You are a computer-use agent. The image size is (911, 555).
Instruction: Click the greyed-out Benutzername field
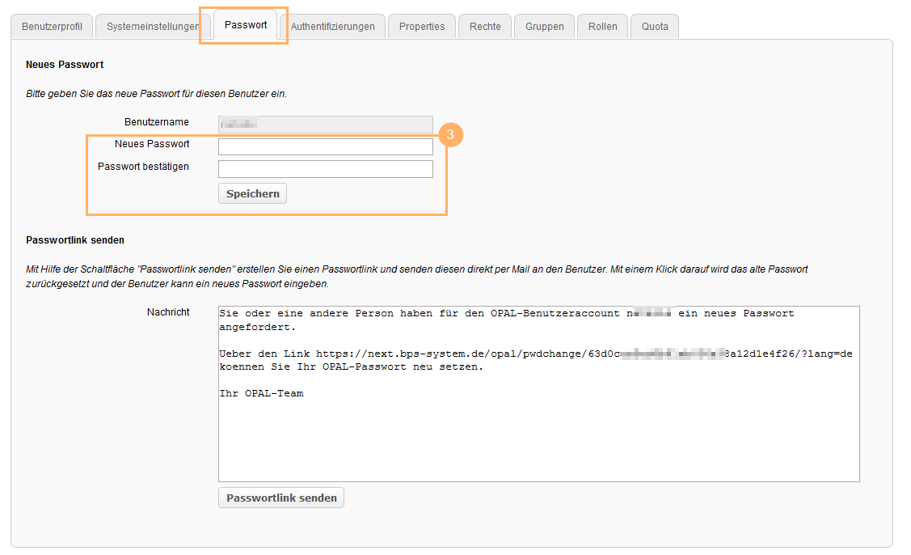[325, 124]
